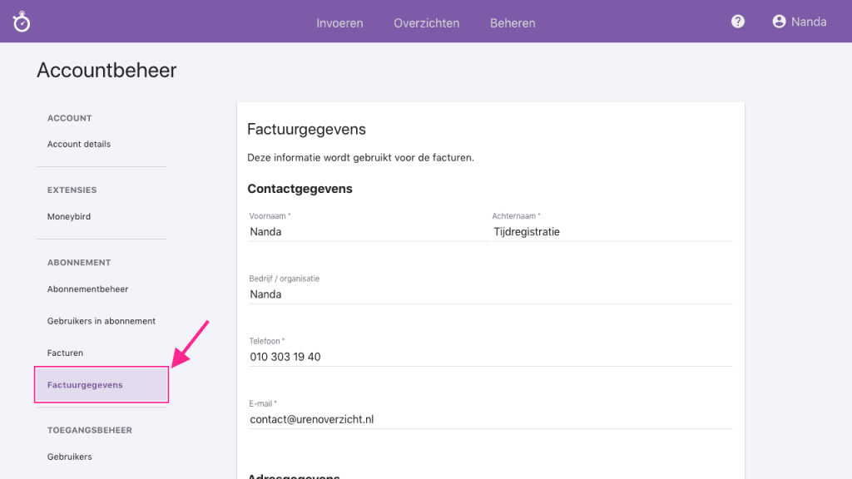
Task: Select Abonnementbeheer in the sidebar
Action: coord(87,289)
